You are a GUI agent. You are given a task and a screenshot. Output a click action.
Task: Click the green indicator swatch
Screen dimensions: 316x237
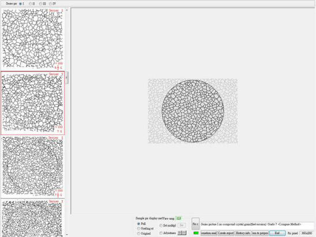(196, 233)
